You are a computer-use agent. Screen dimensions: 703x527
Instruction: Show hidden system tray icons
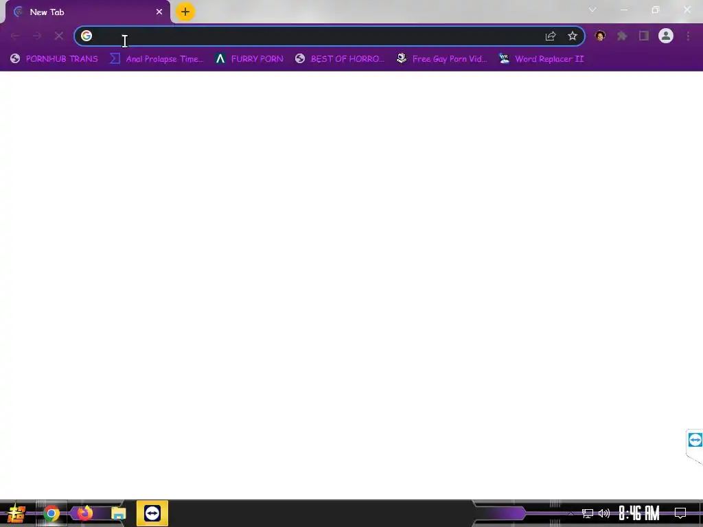tap(571, 513)
